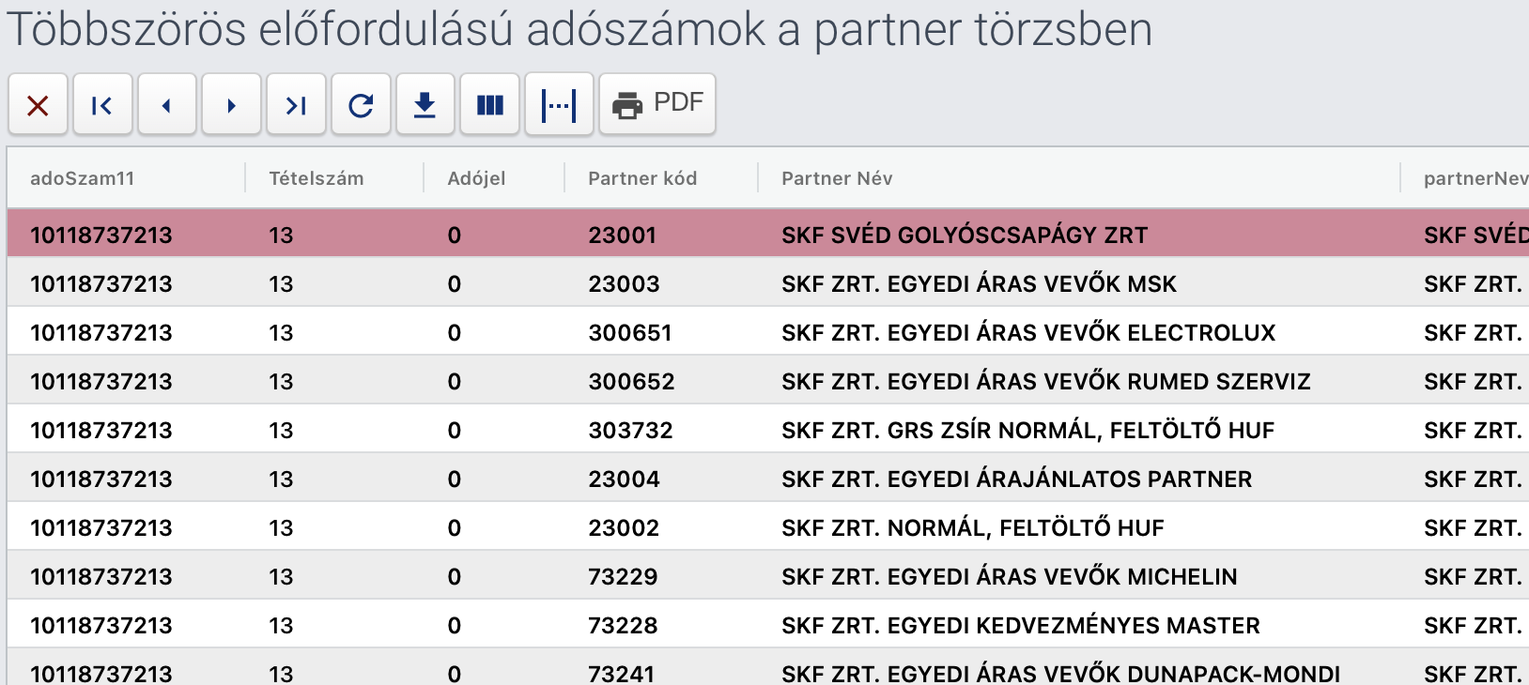
Task: Click the fit column widths icon
Action: click(559, 105)
